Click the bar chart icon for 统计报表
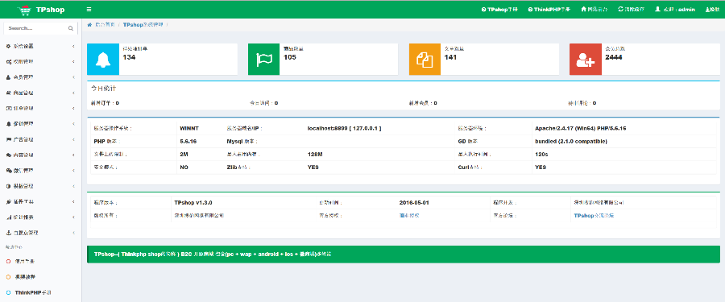This screenshot has width=725, height=302. [x=8, y=217]
